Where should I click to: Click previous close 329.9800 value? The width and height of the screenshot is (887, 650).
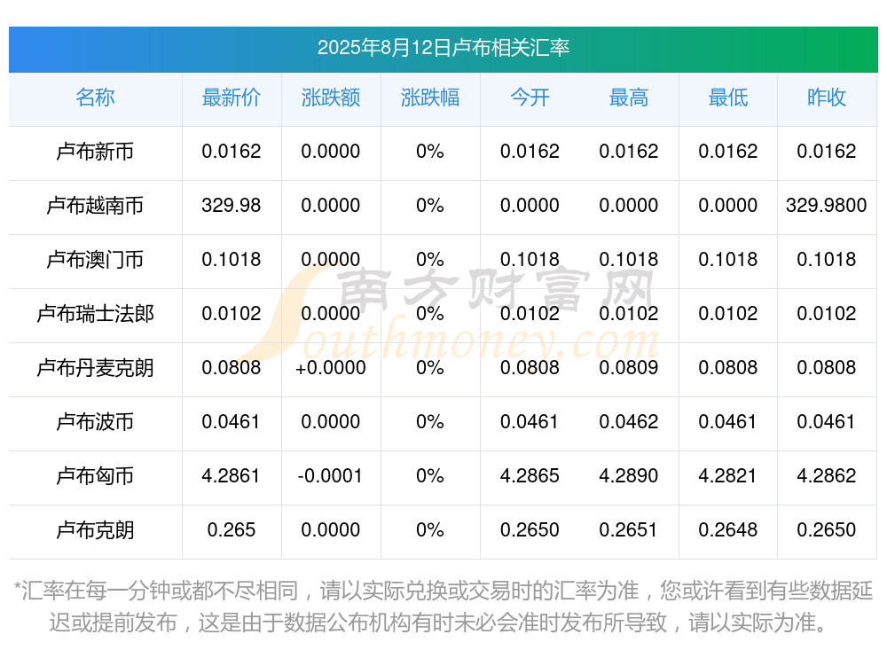pos(827,206)
